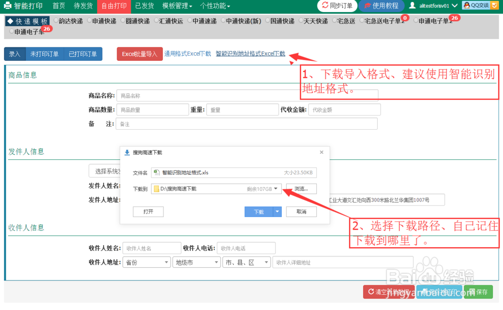Expand the download path dropdown arrow
The width and height of the screenshot is (503, 310).
tap(276, 188)
